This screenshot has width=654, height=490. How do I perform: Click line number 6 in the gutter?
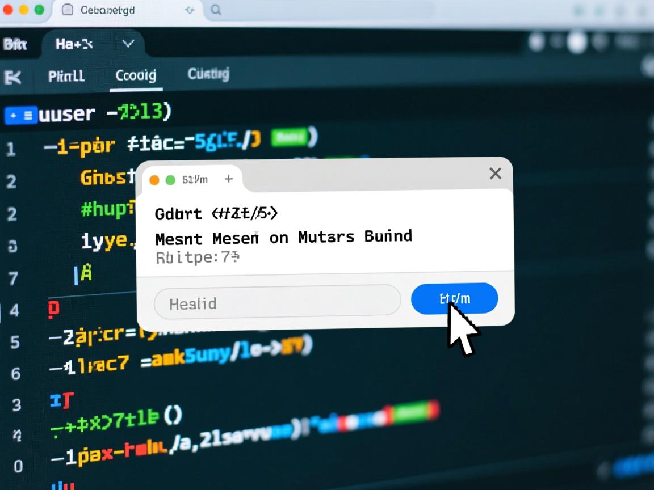coord(15,374)
